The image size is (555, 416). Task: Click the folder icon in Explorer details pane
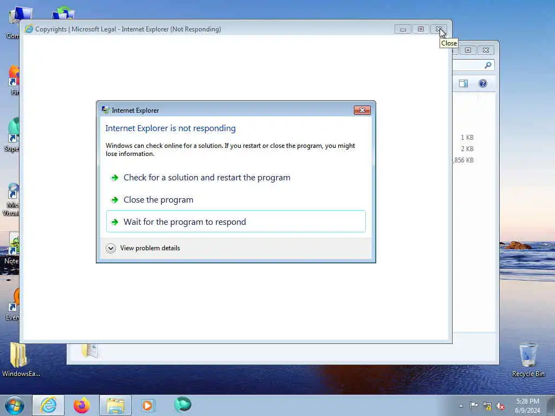(x=89, y=350)
